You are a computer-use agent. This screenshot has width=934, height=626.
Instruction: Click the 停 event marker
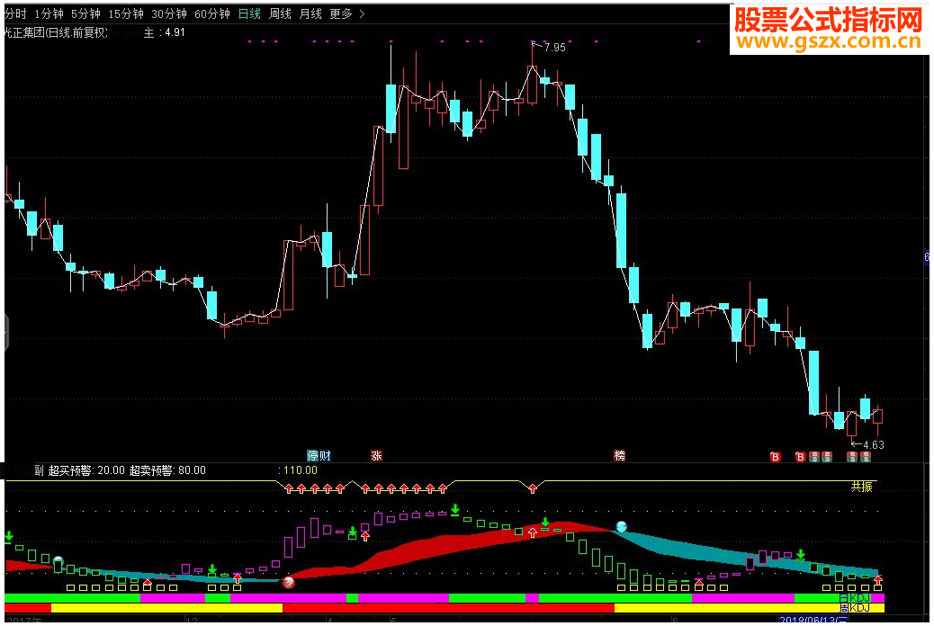[x=313, y=456]
